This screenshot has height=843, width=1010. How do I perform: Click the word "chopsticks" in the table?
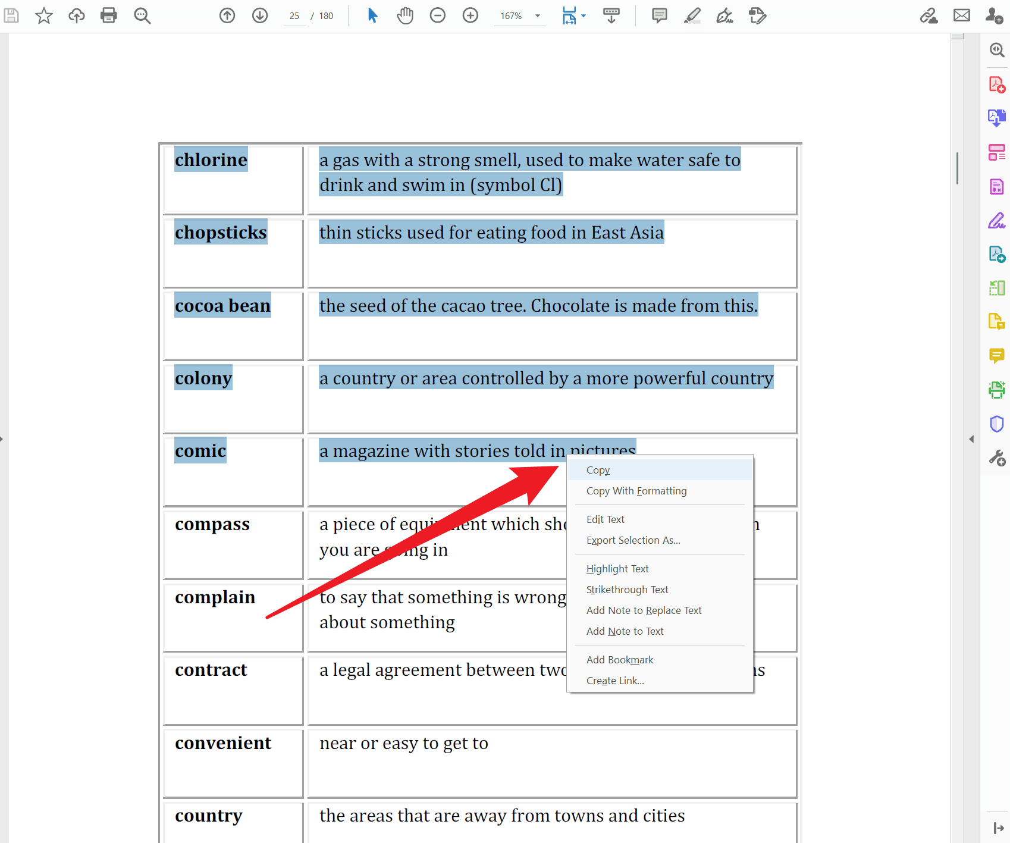[221, 233]
